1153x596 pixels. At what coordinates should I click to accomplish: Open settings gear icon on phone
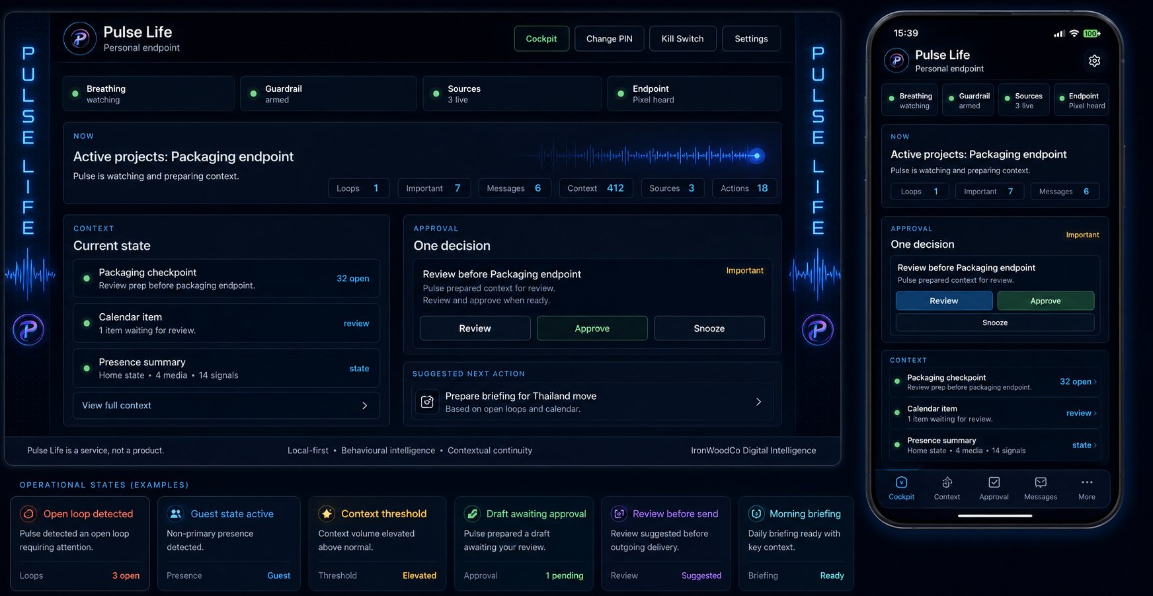point(1094,61)
